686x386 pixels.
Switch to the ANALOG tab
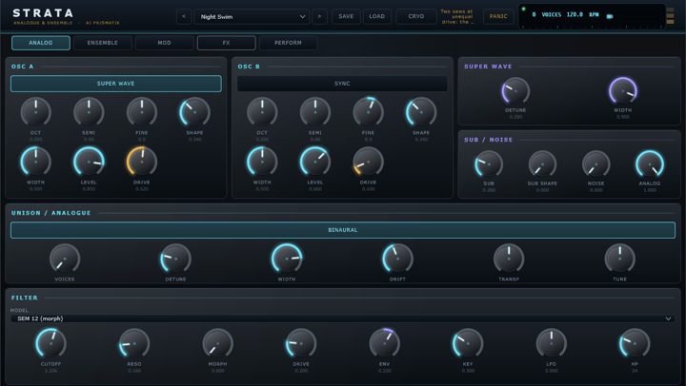[x=41, y=43]
